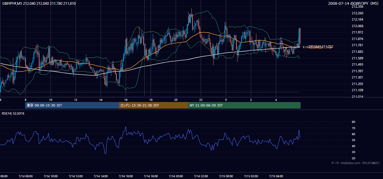The image size is (383, 179).
Task: Click price axis label 212.356
Action: [x=357, y=7]
